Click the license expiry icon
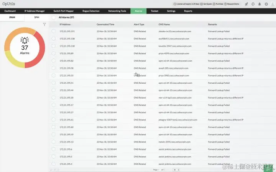This screenshot has width=276, height=172. coord(175,4)
